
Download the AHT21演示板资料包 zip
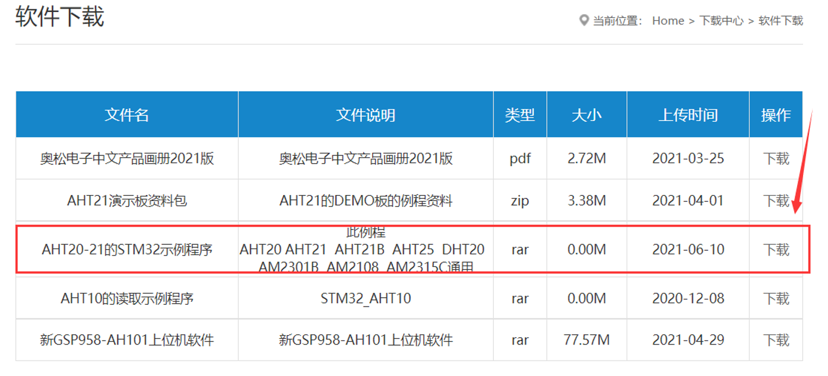(776, 200)
